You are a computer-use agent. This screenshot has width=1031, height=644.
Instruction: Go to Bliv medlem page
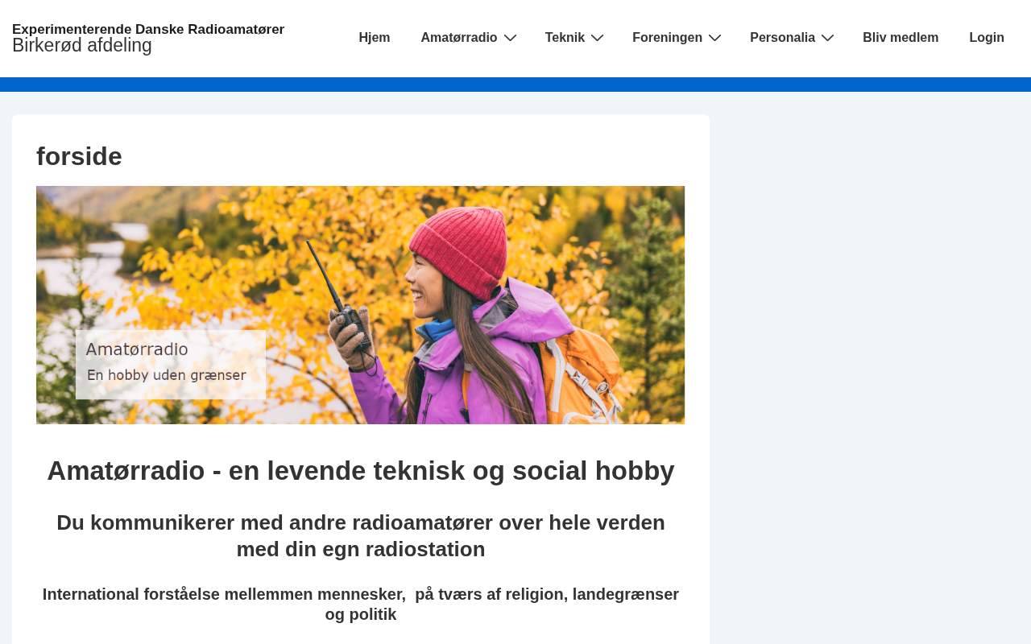(x=901, y=38)
